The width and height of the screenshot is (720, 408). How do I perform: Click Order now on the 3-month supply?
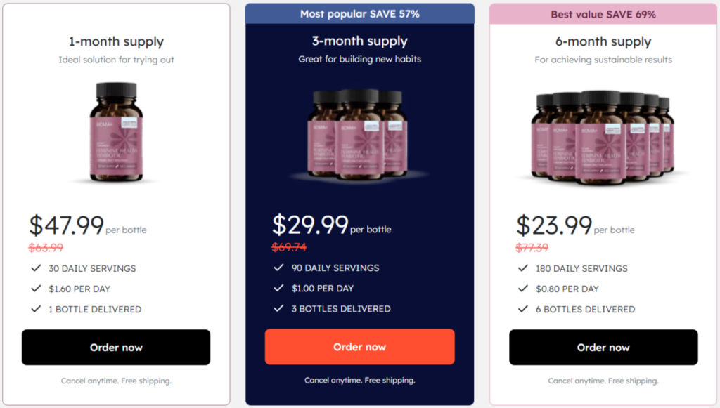359,346
